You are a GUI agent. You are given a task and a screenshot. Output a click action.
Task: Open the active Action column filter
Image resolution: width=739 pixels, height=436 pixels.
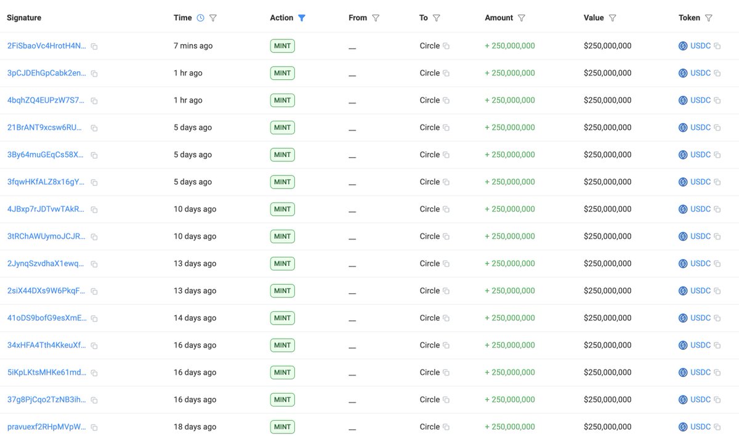tap(302, 18)
